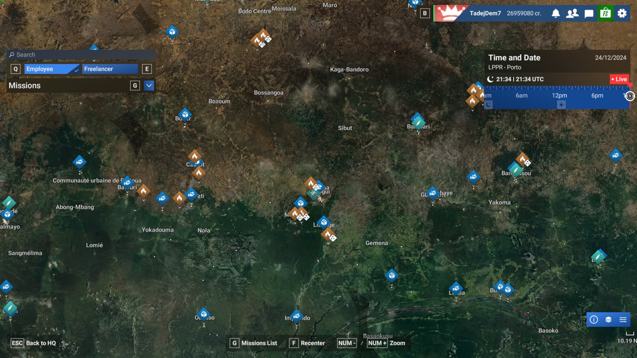Set time to midday with sun icon
The height and width of the screenshot is (358, 637).
[561, 105]
